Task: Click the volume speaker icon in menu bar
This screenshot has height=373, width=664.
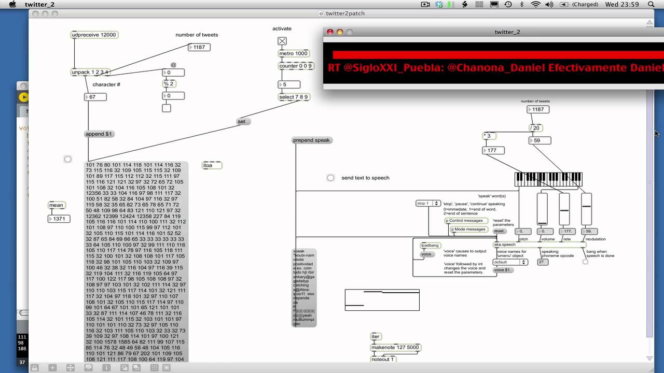Action: (549, 5)
